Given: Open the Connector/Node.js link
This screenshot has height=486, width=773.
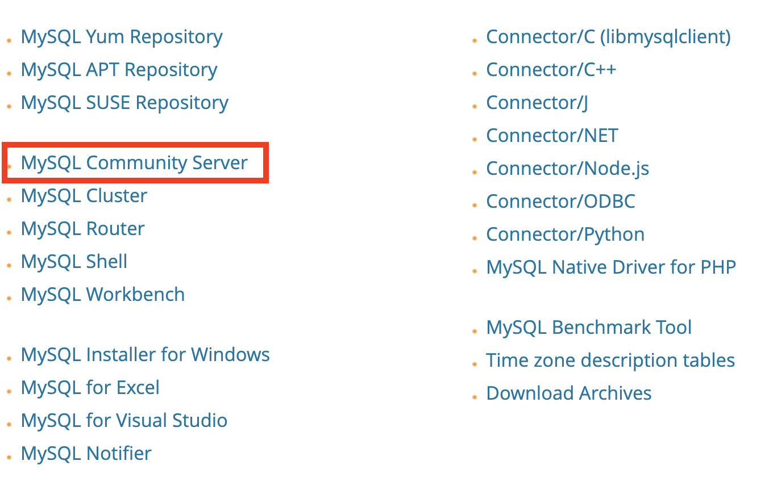Looking at the screenshot, I should pyautogui.click(x=567, y=168).
